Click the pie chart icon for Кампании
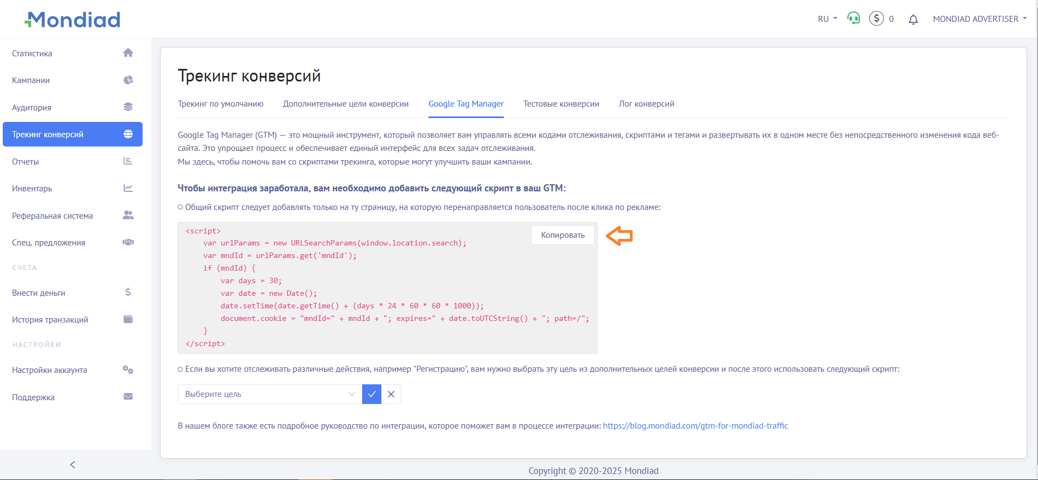The image size is (1038, 480). coord(128,80)
